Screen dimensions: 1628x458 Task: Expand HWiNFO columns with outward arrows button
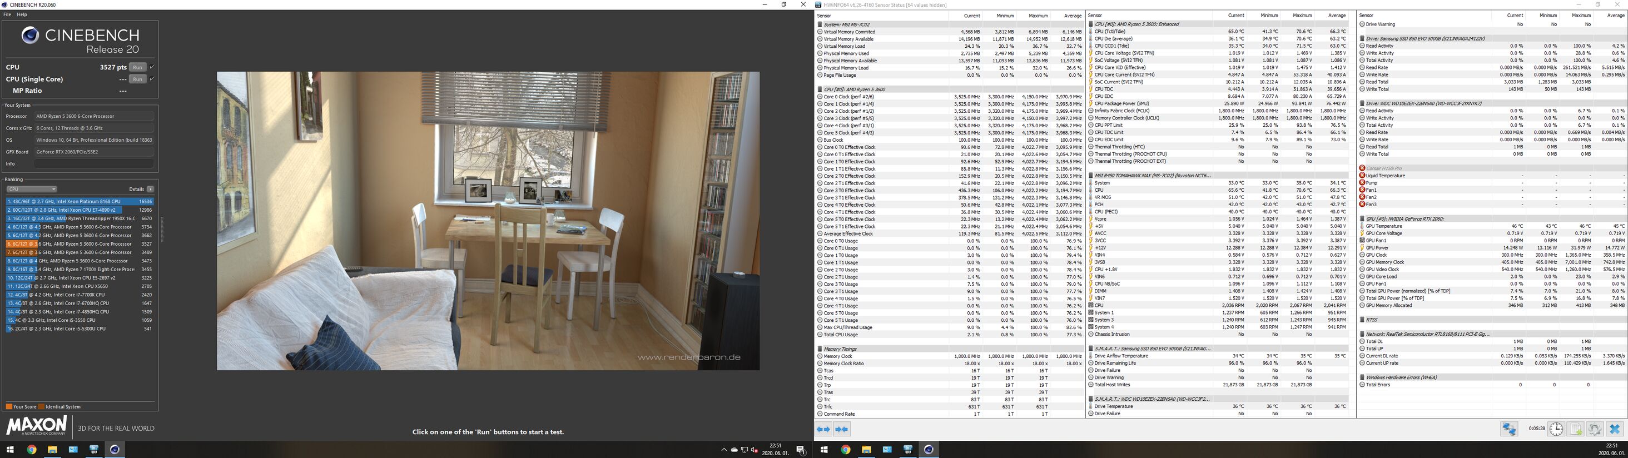[823, 429]
